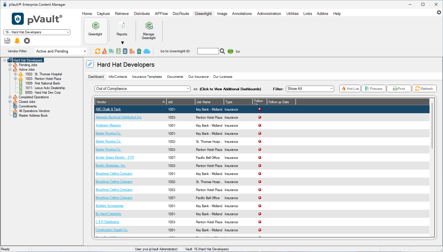Click the construction worker toolbar icon
The width and height of the screenshot is (443, 252).
click(x=105, y=51)
